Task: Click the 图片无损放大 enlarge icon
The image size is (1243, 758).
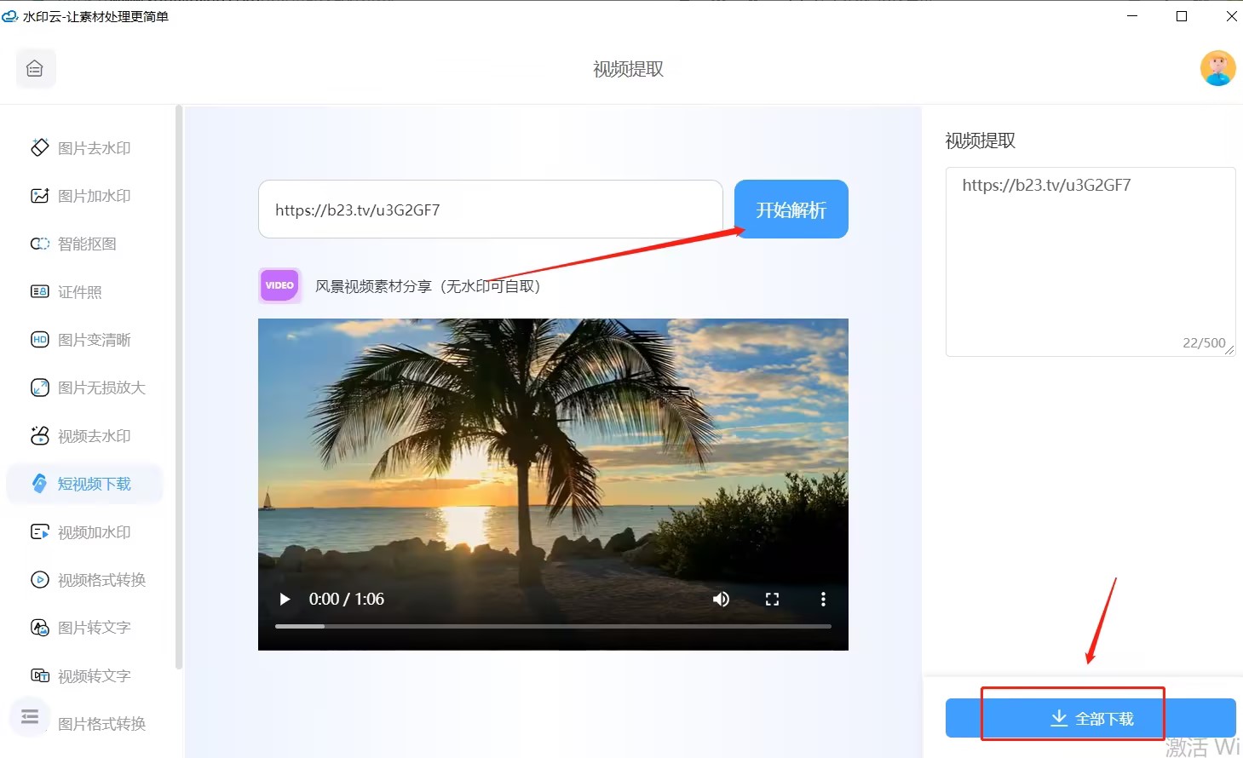Action: click(x=40, y=388)
